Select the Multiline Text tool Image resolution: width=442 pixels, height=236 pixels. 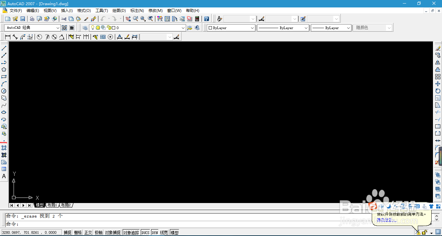click(x=4, y=176)
